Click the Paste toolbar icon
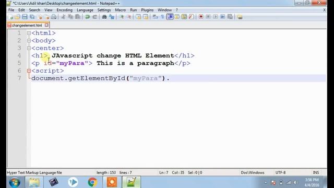 coord(78,17)
